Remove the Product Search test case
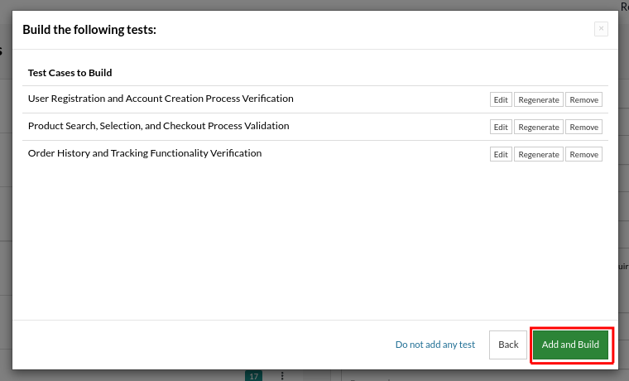The width and height of the screenshot is (629, 381). click(583, 128)
